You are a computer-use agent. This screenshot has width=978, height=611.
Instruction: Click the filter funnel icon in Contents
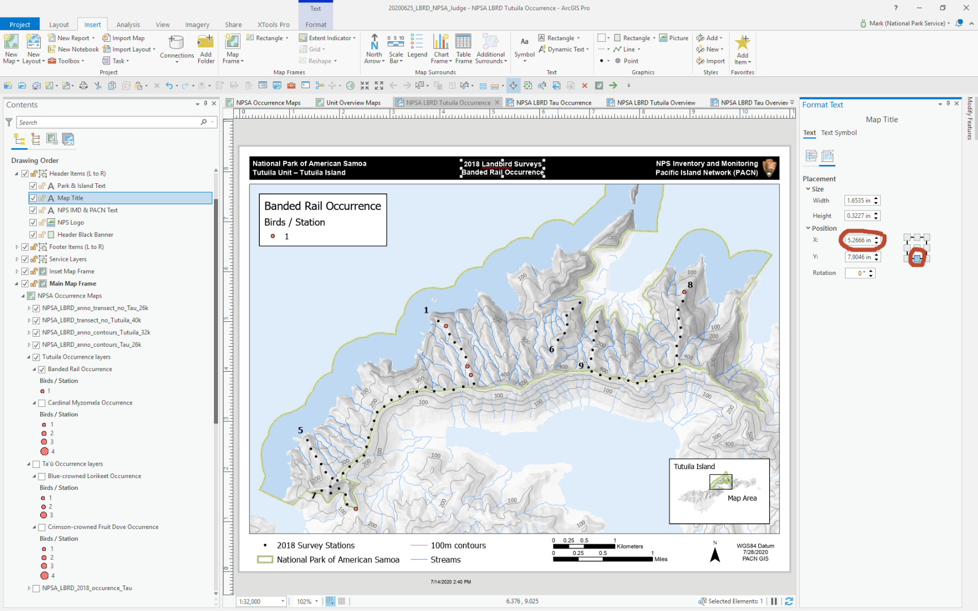[9, 122]
